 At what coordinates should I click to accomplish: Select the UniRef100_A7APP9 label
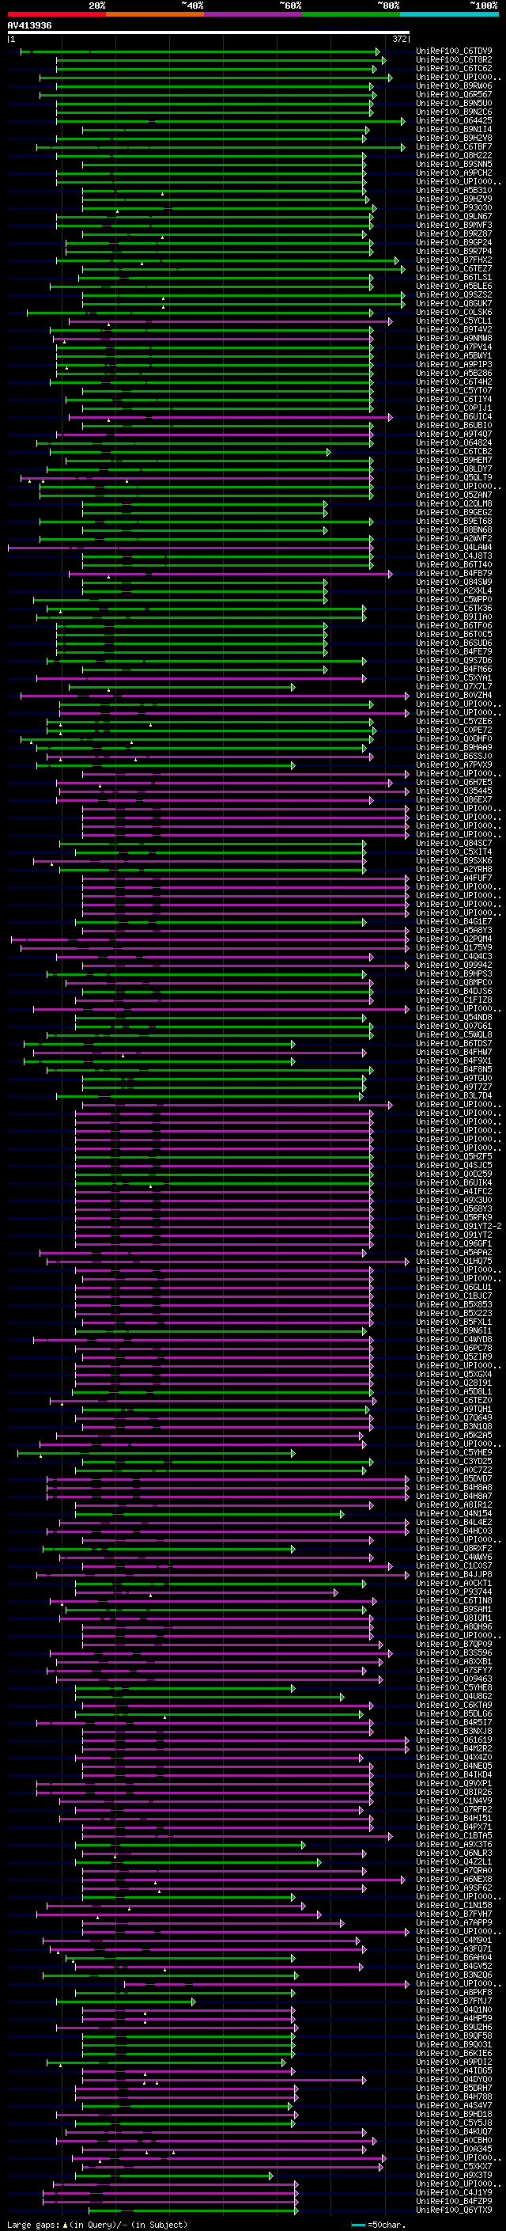click(453, 1922)
